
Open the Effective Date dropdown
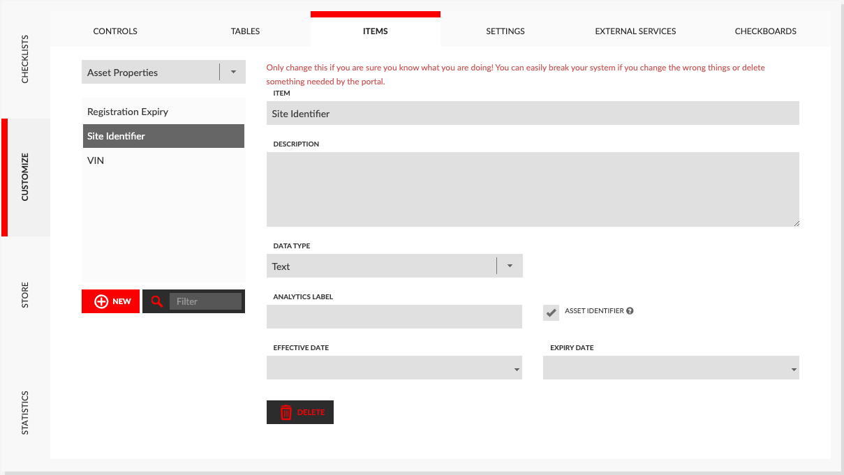pyautogui.click(x=394, y=368)
